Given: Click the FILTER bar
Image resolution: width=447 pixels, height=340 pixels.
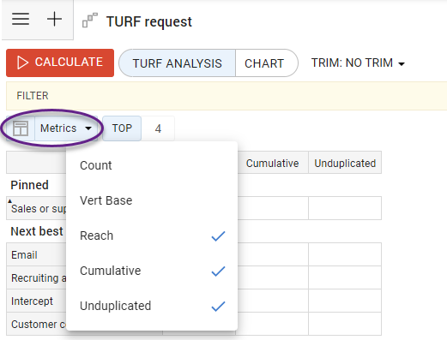Looking at the screenshot, I should tap(227, 96).
